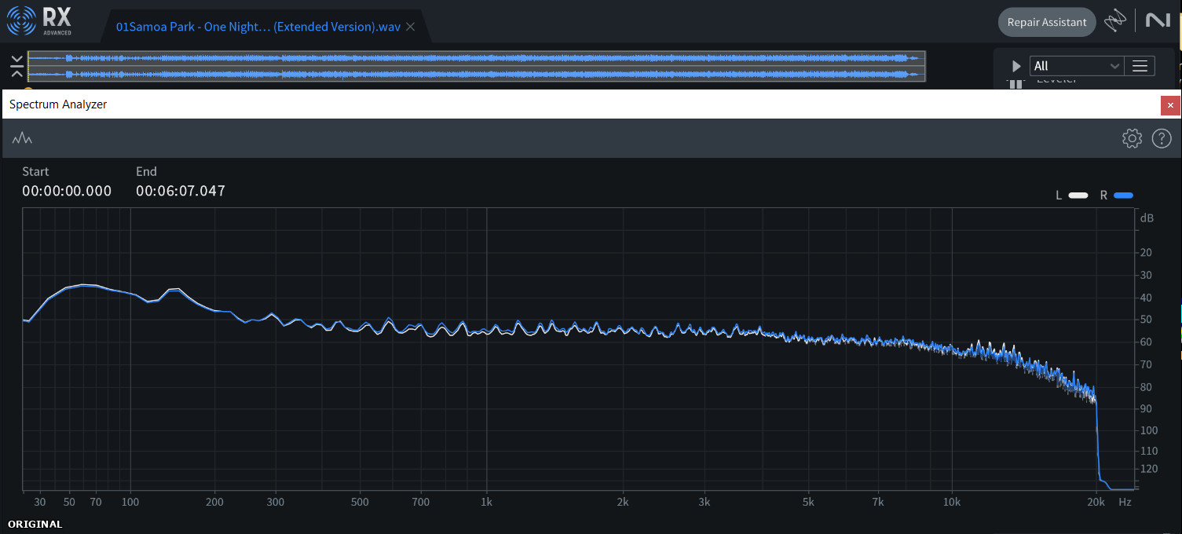
Task: Click the Leveler module icon
Action: 1015,83
